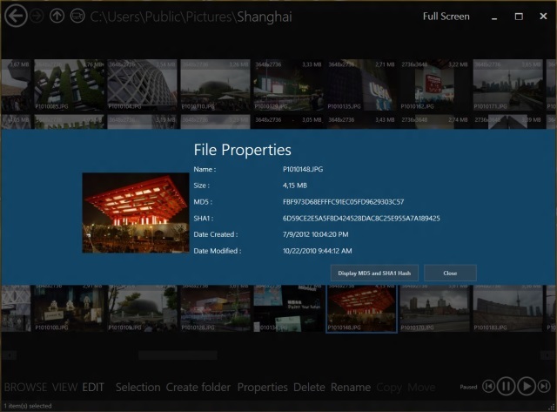Select thumbnail P1010170.JPG
557x412 pixels.
[434, 308]
